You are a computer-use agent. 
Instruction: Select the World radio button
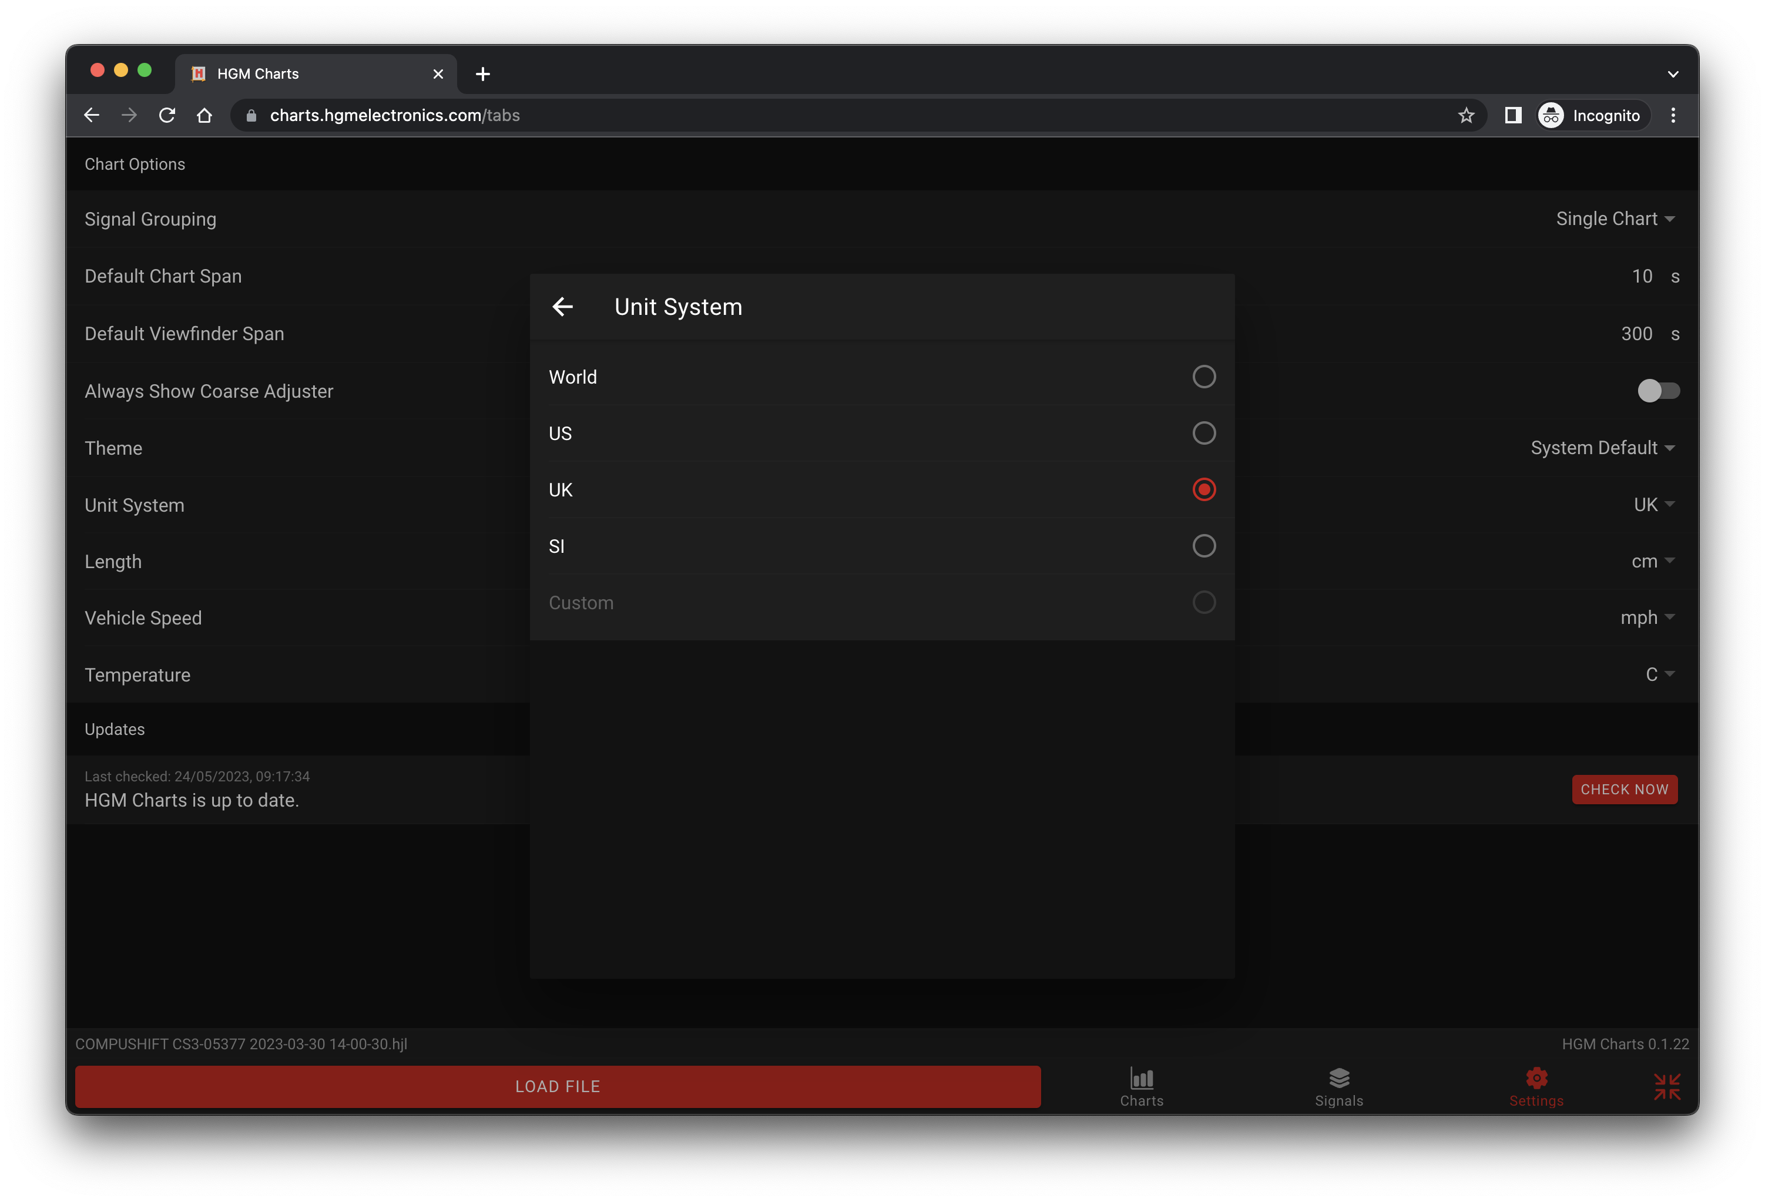click(x=1204, y=377)
